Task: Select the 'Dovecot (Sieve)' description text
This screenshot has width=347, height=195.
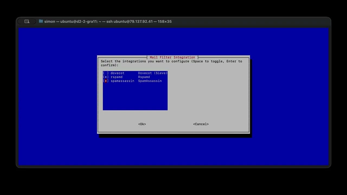Action: click(x=153, y=73)
